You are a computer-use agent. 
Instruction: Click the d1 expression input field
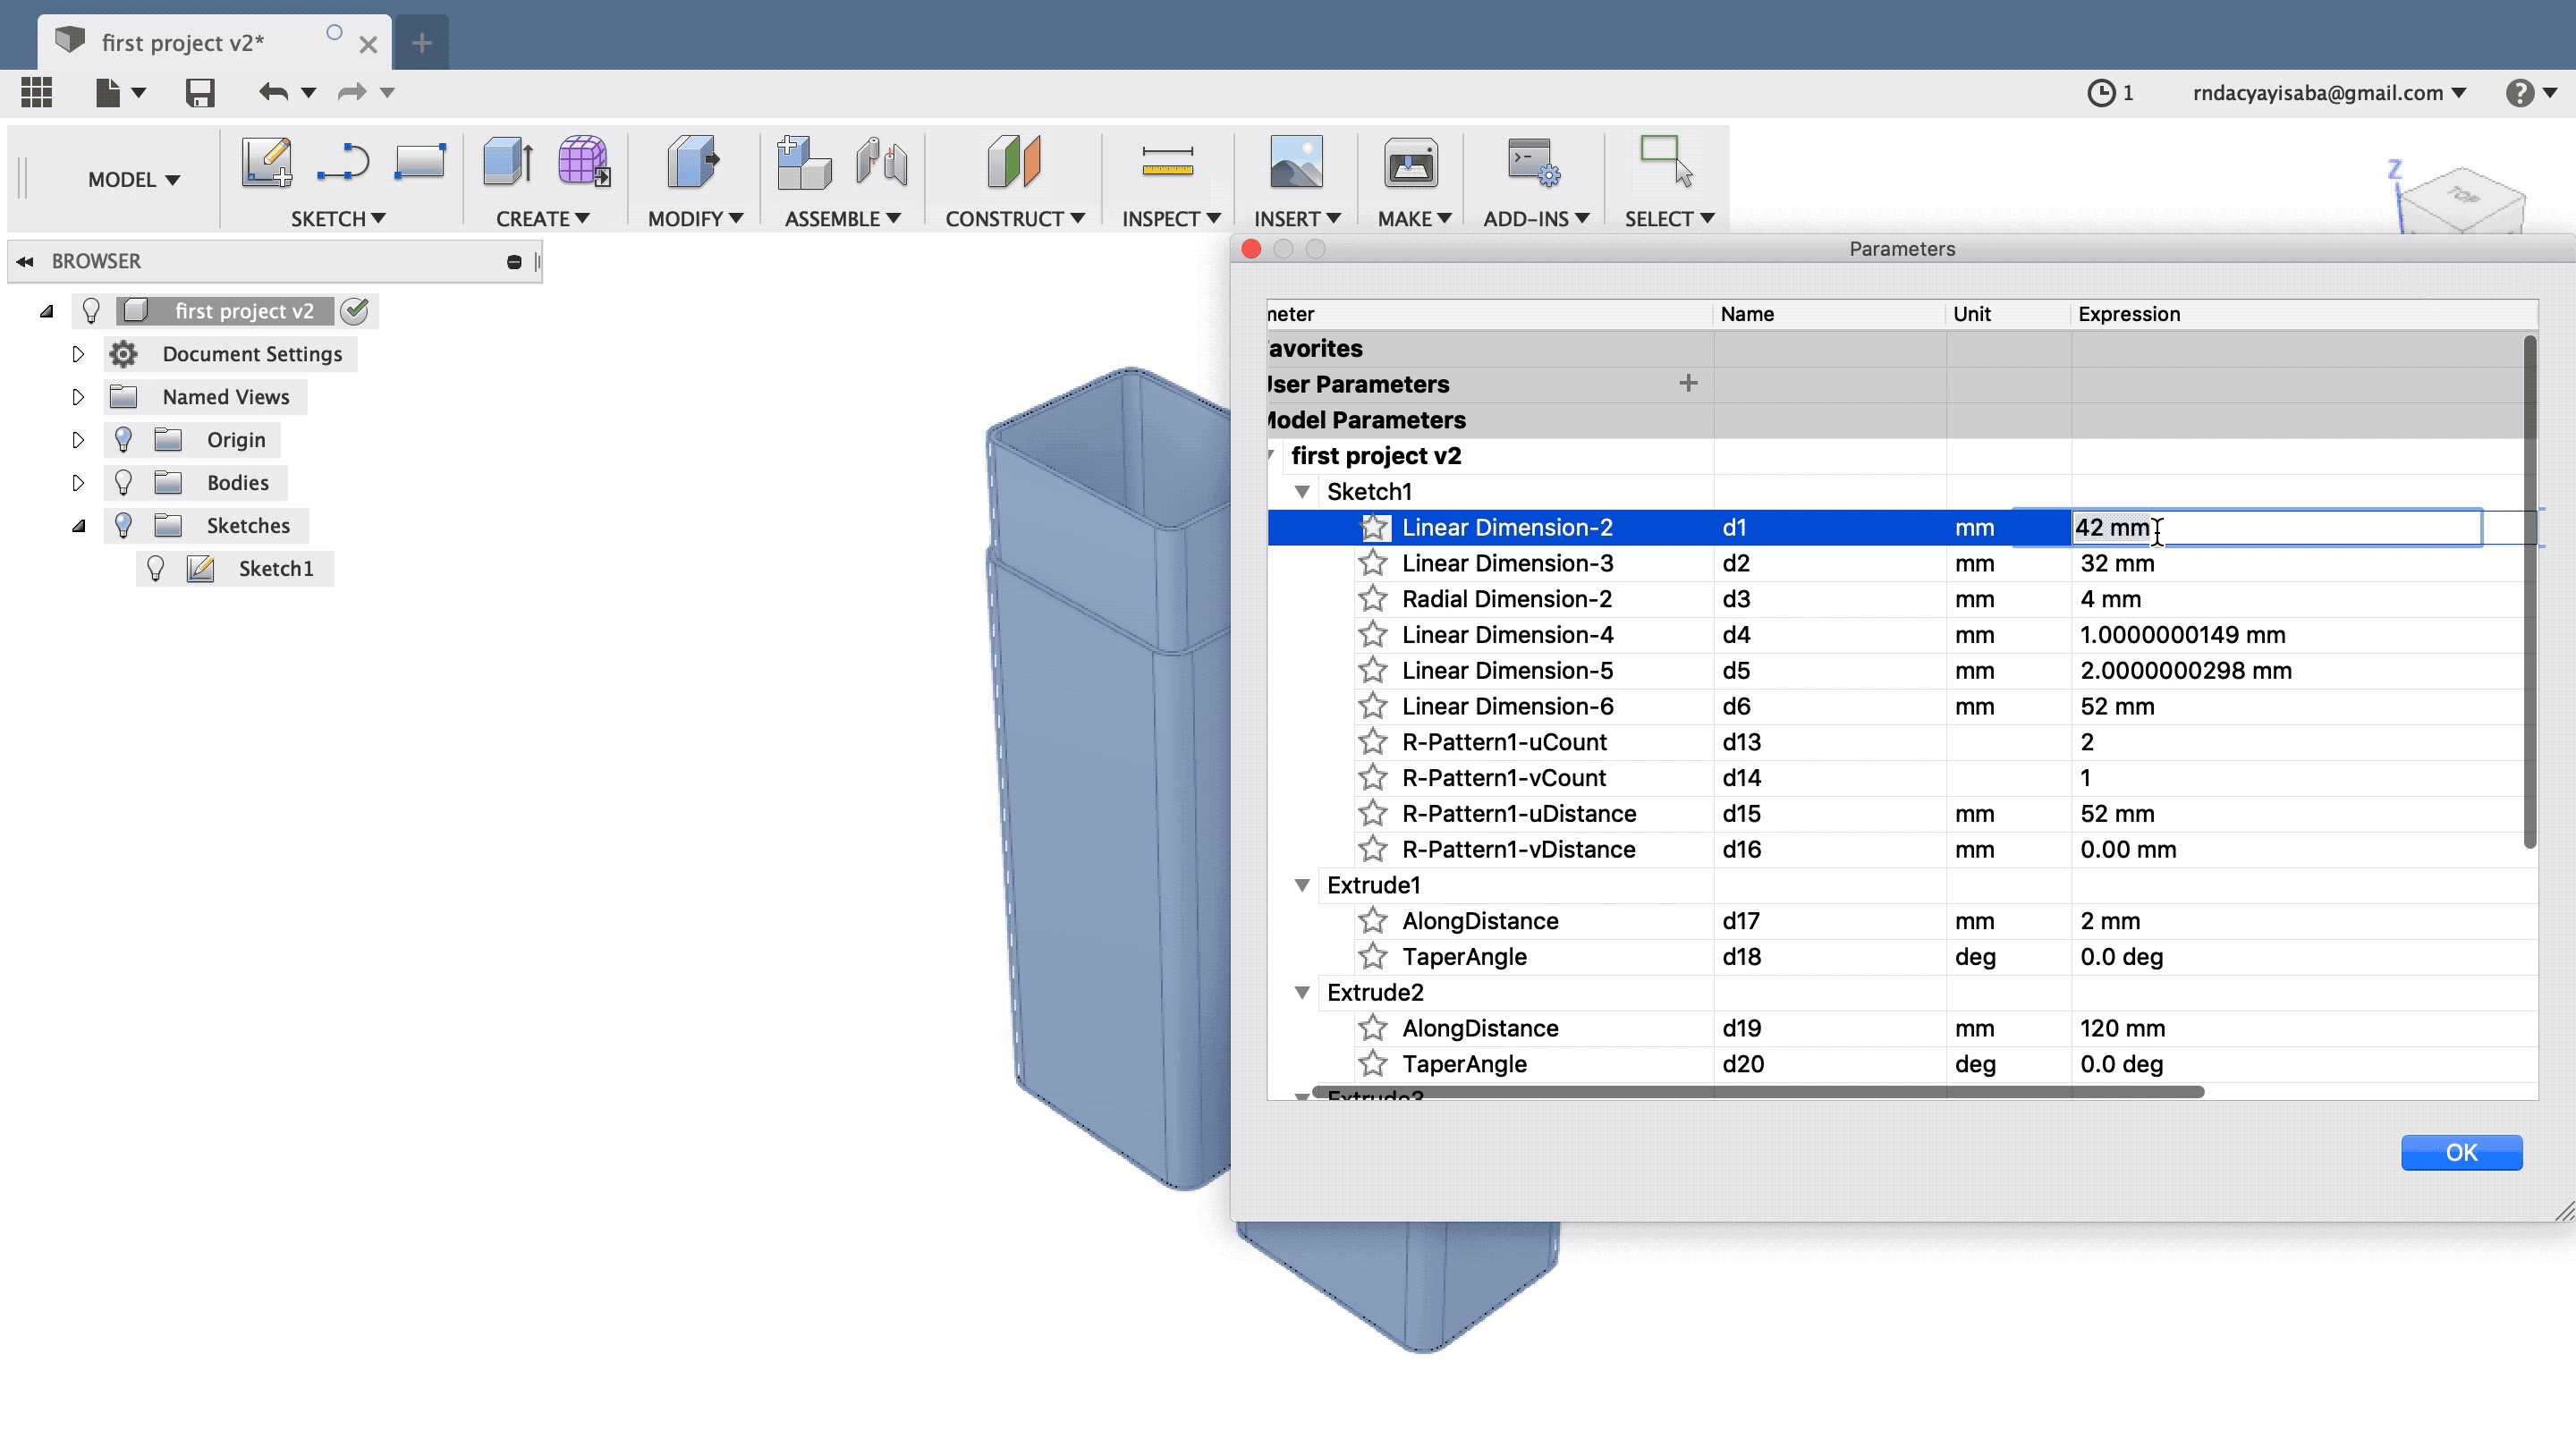[x=2276, y=528]
